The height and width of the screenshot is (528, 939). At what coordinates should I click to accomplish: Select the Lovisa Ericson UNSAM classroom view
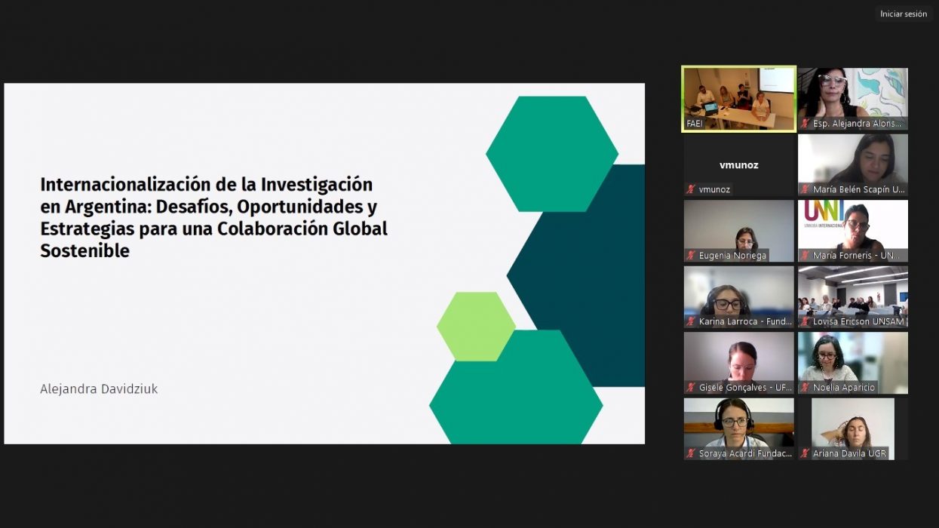pos(852,296)
